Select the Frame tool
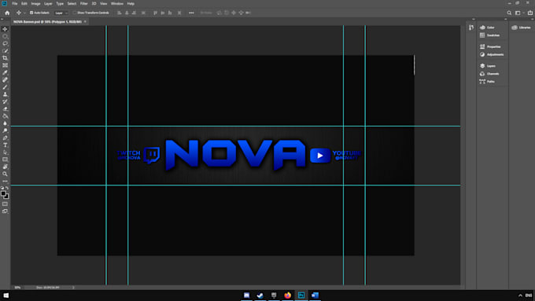This screenshot has height=301, width=535. 5,65
